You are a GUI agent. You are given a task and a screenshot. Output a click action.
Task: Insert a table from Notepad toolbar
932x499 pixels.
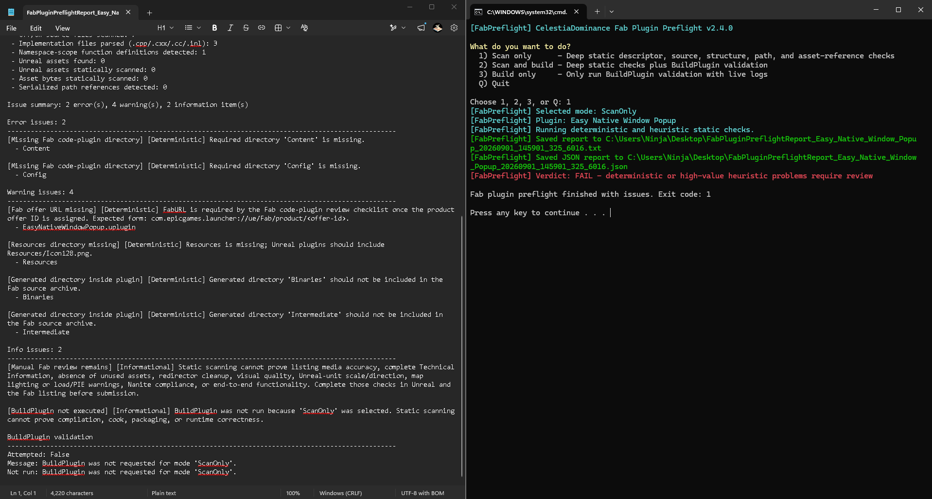click(278, 28)
